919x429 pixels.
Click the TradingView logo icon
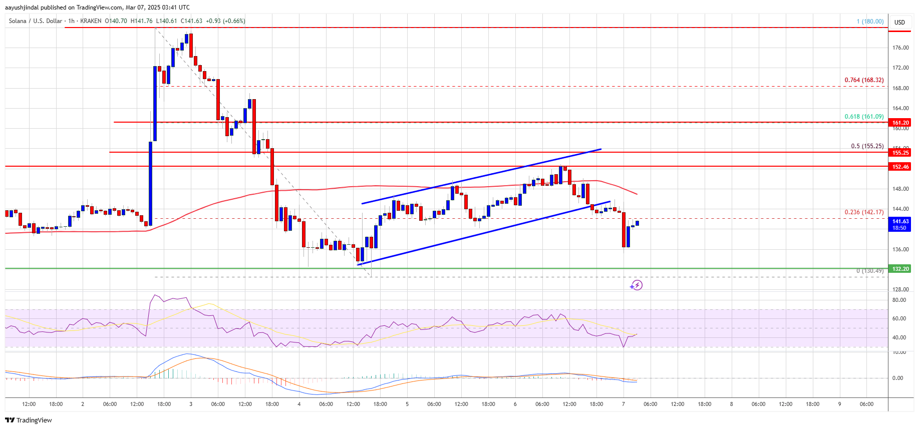10,420
